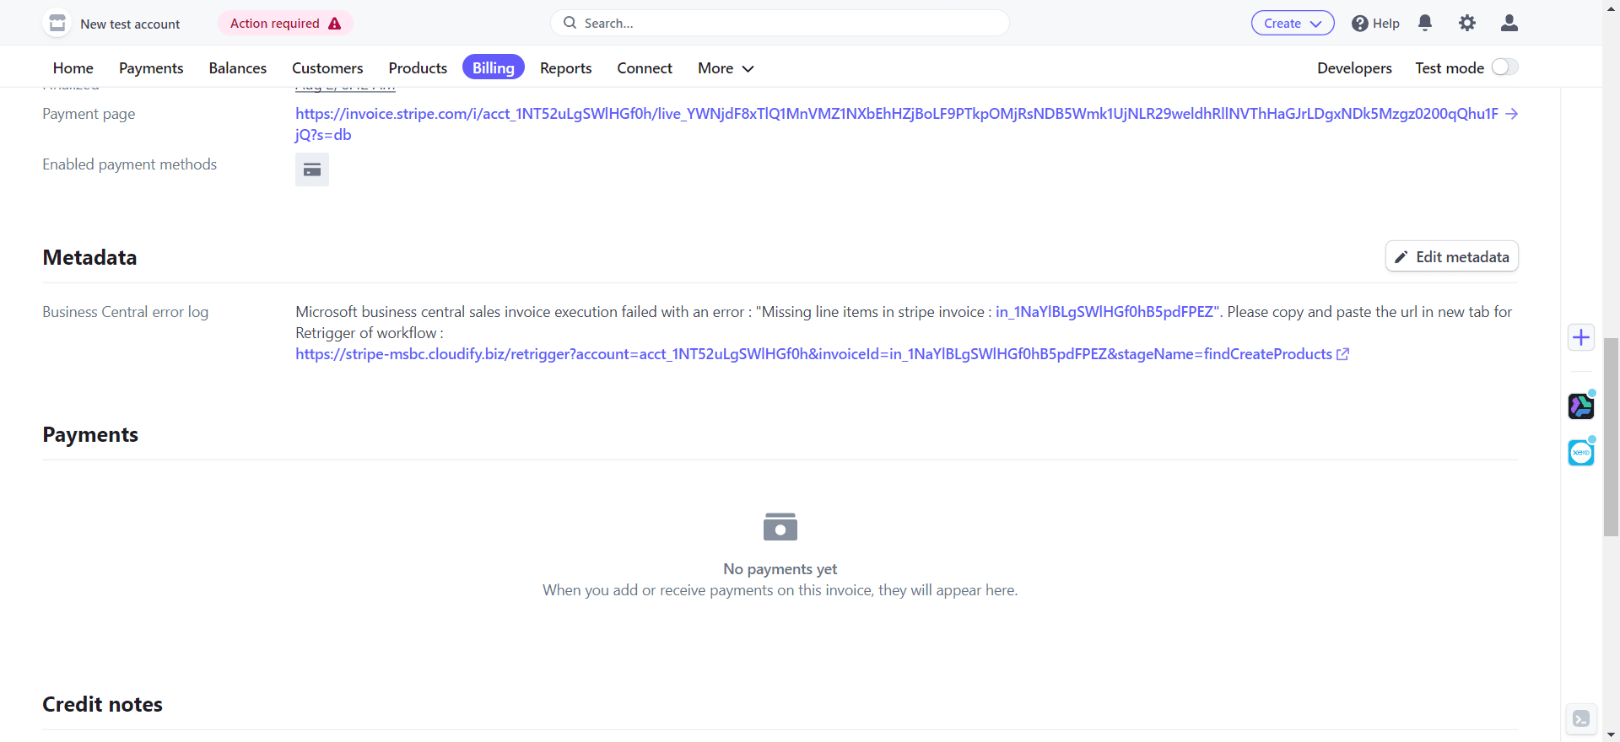Open the Help menu

pos(1375,24)
